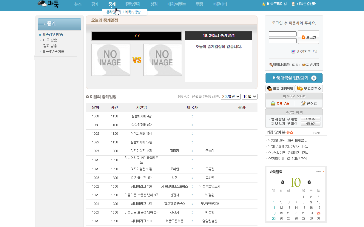364x227 pixels.
Task: Click the ID input field
Action: coord(283,34)
